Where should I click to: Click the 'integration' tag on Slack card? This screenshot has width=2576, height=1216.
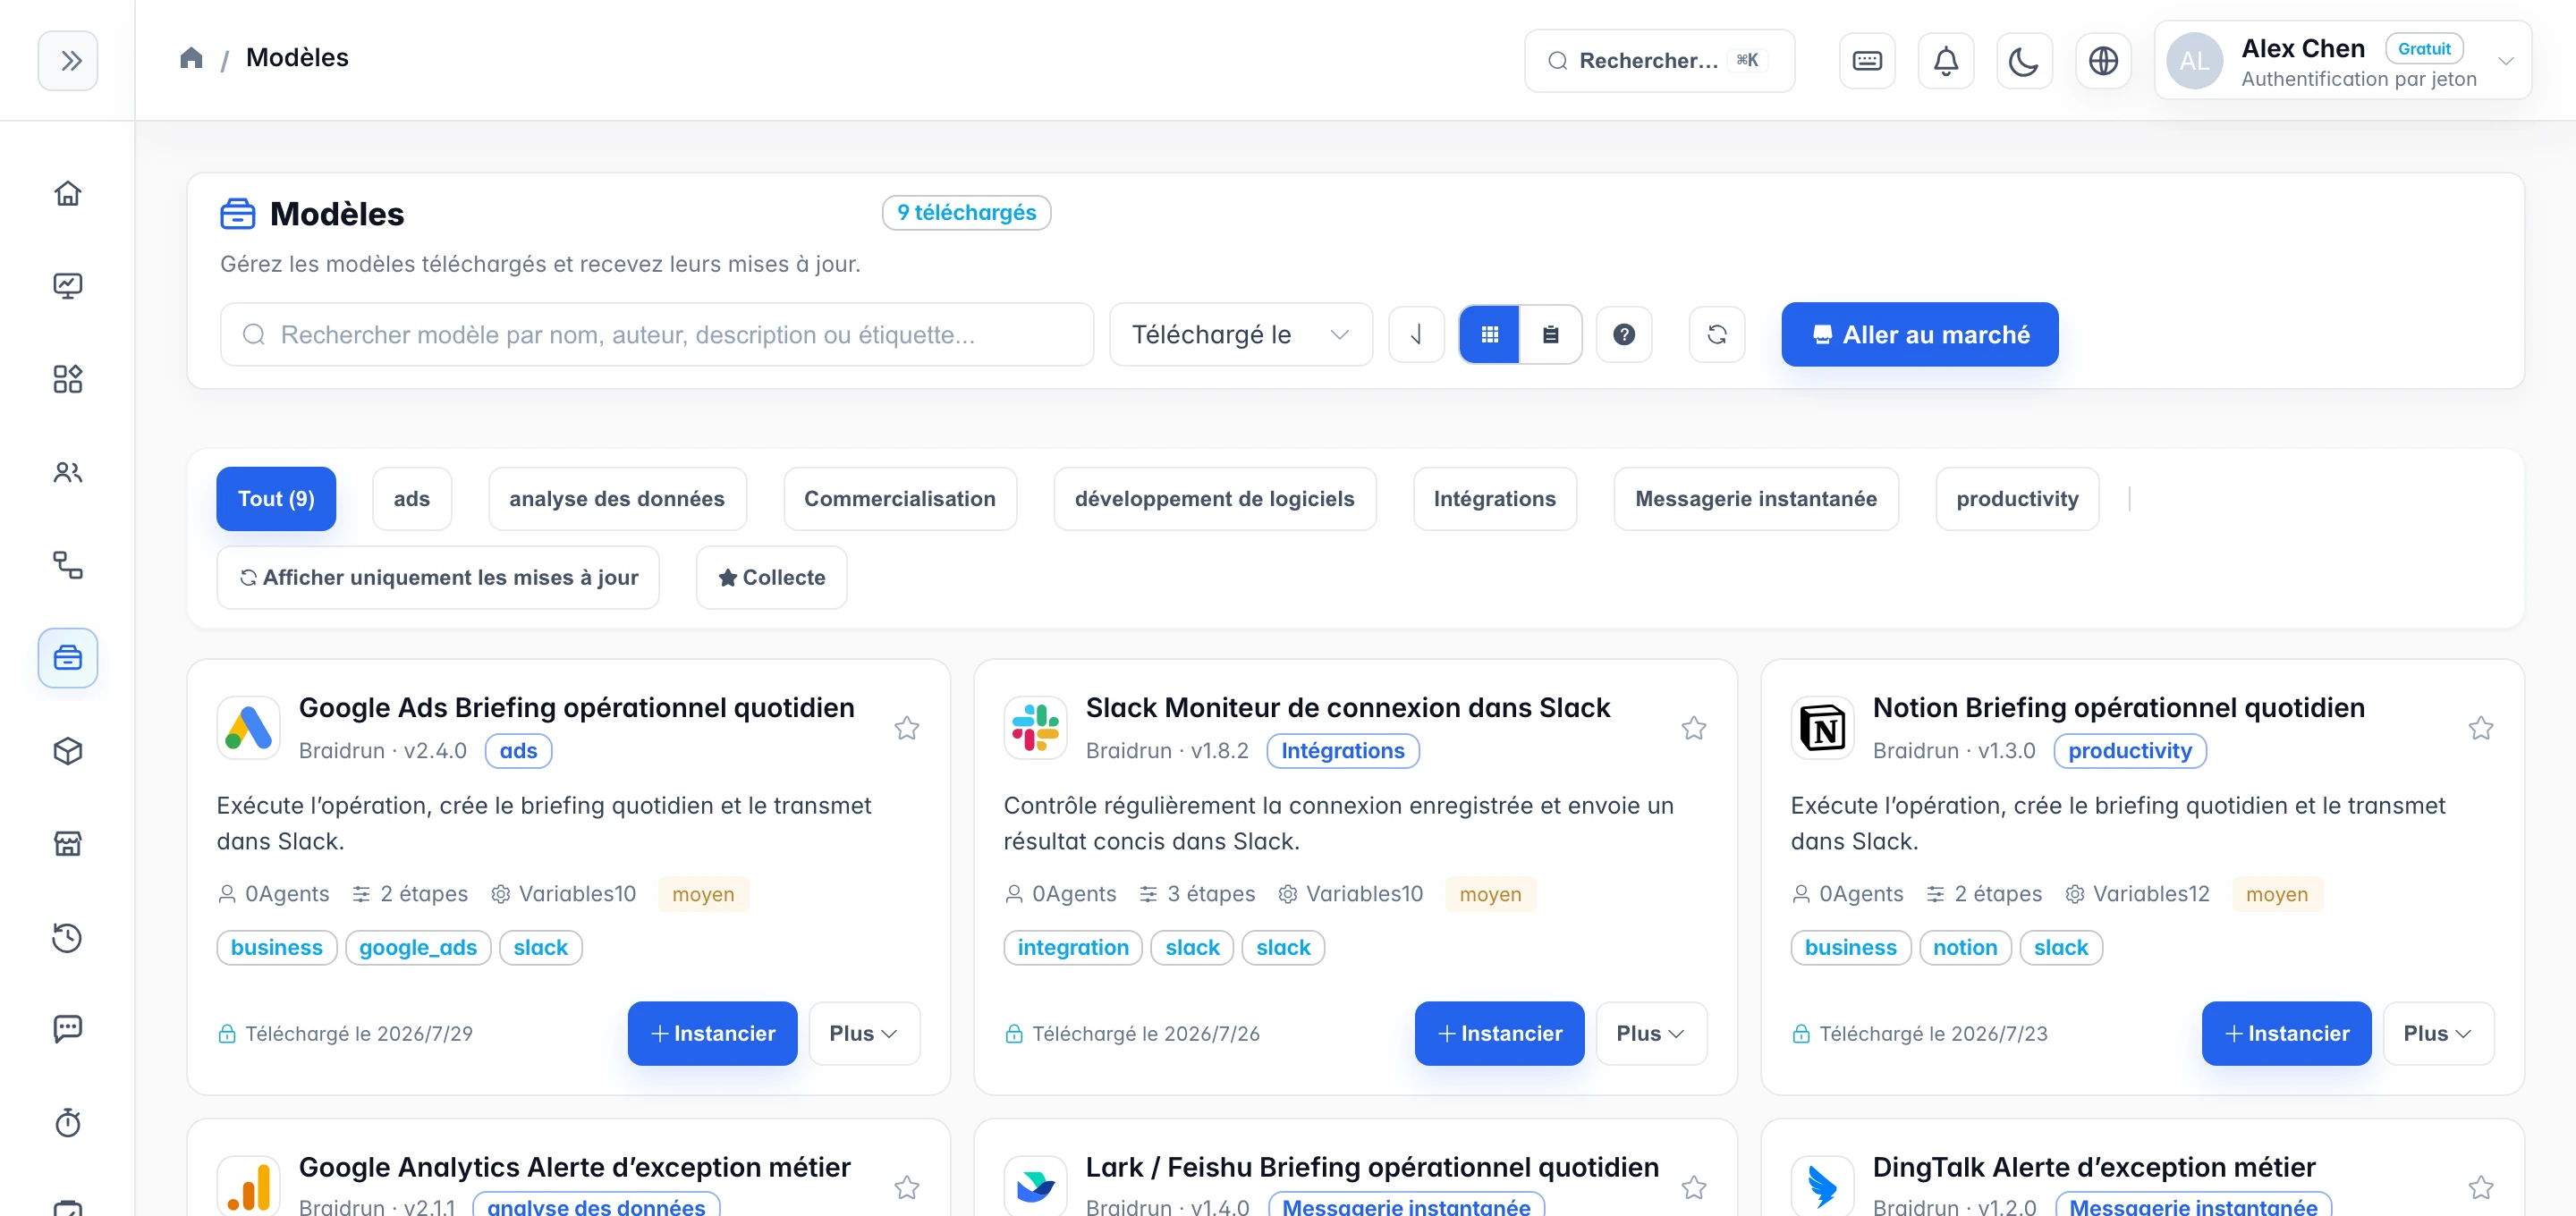[x=1072, y=948]
